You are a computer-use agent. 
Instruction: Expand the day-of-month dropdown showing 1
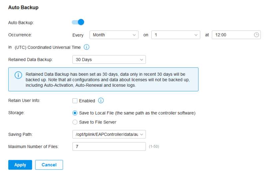pyautogui.click(x=176, y=35)
